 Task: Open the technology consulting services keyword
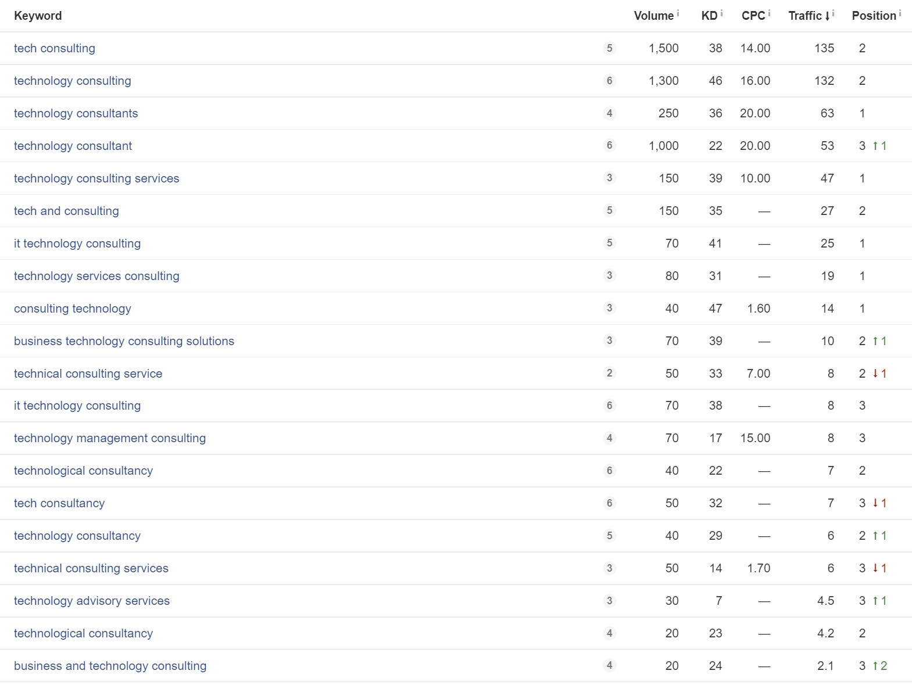96,178
